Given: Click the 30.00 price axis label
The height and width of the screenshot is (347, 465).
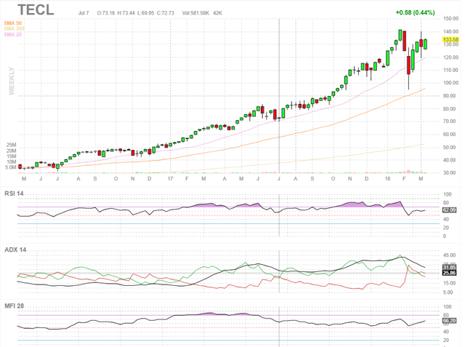Looking at the screenshot, I should pyautogui.click(x=451, y=172).
